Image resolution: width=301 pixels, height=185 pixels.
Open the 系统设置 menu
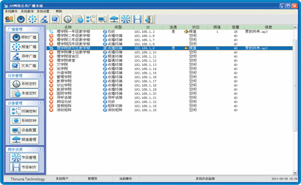[43, 12]
